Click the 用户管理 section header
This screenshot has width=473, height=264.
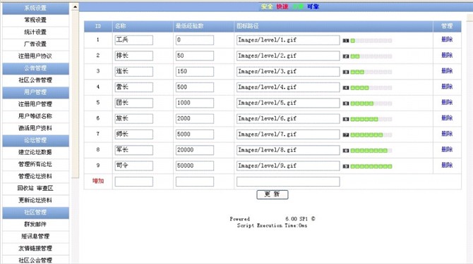click(x=35, y=92)
